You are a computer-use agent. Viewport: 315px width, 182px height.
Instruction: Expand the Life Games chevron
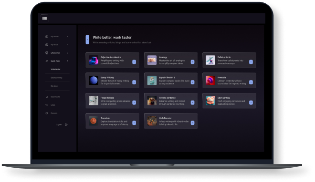pos(67,53)
